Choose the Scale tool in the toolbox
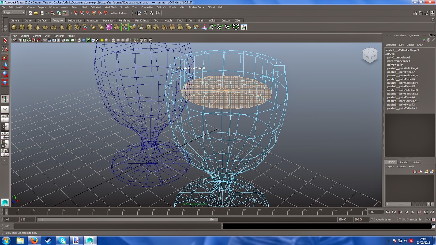 click(5, 82)
